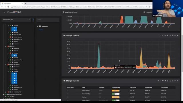
Task: Expand the Database tree node
Action: pyautogui.click(x=8, y=44)
